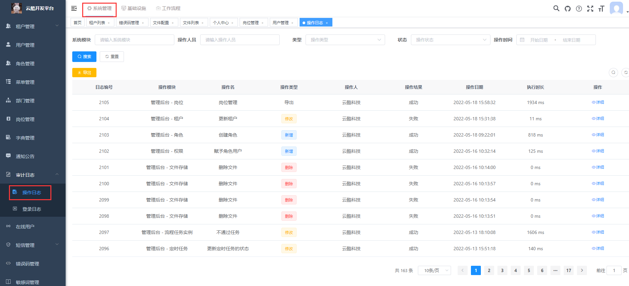Refresh the table with round refresh icon

626,73
